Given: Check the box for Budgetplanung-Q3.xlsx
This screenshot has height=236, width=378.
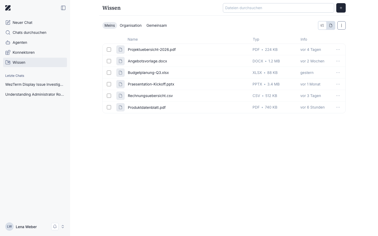Looking at the screenshot, I should (109, 73).
